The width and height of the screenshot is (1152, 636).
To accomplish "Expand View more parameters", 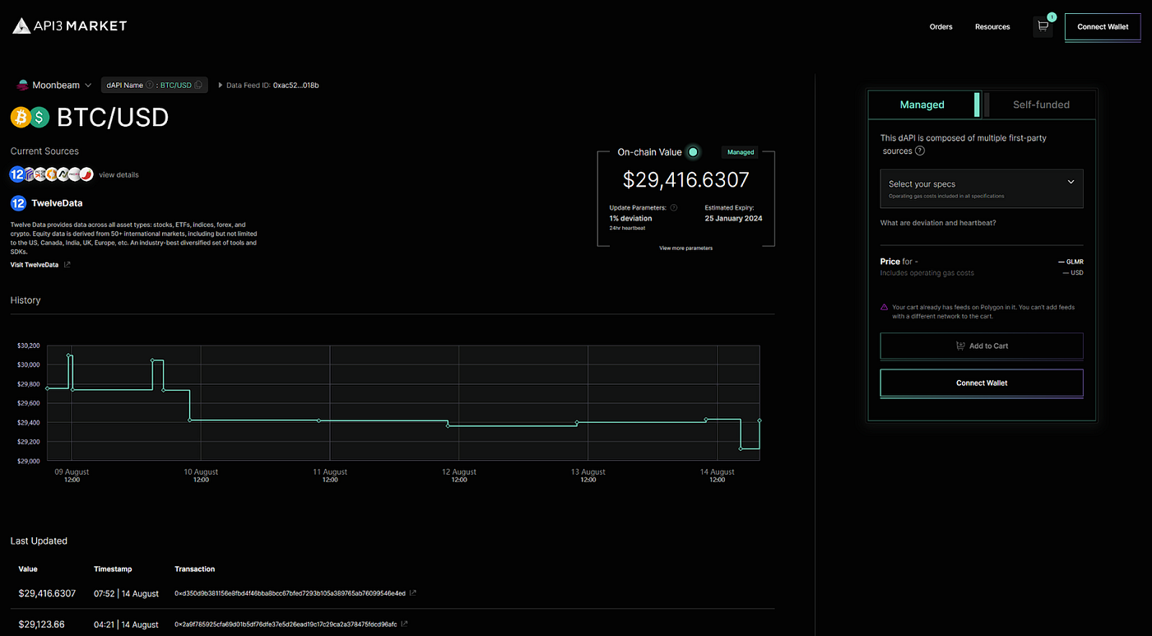I will coord(685,248).
